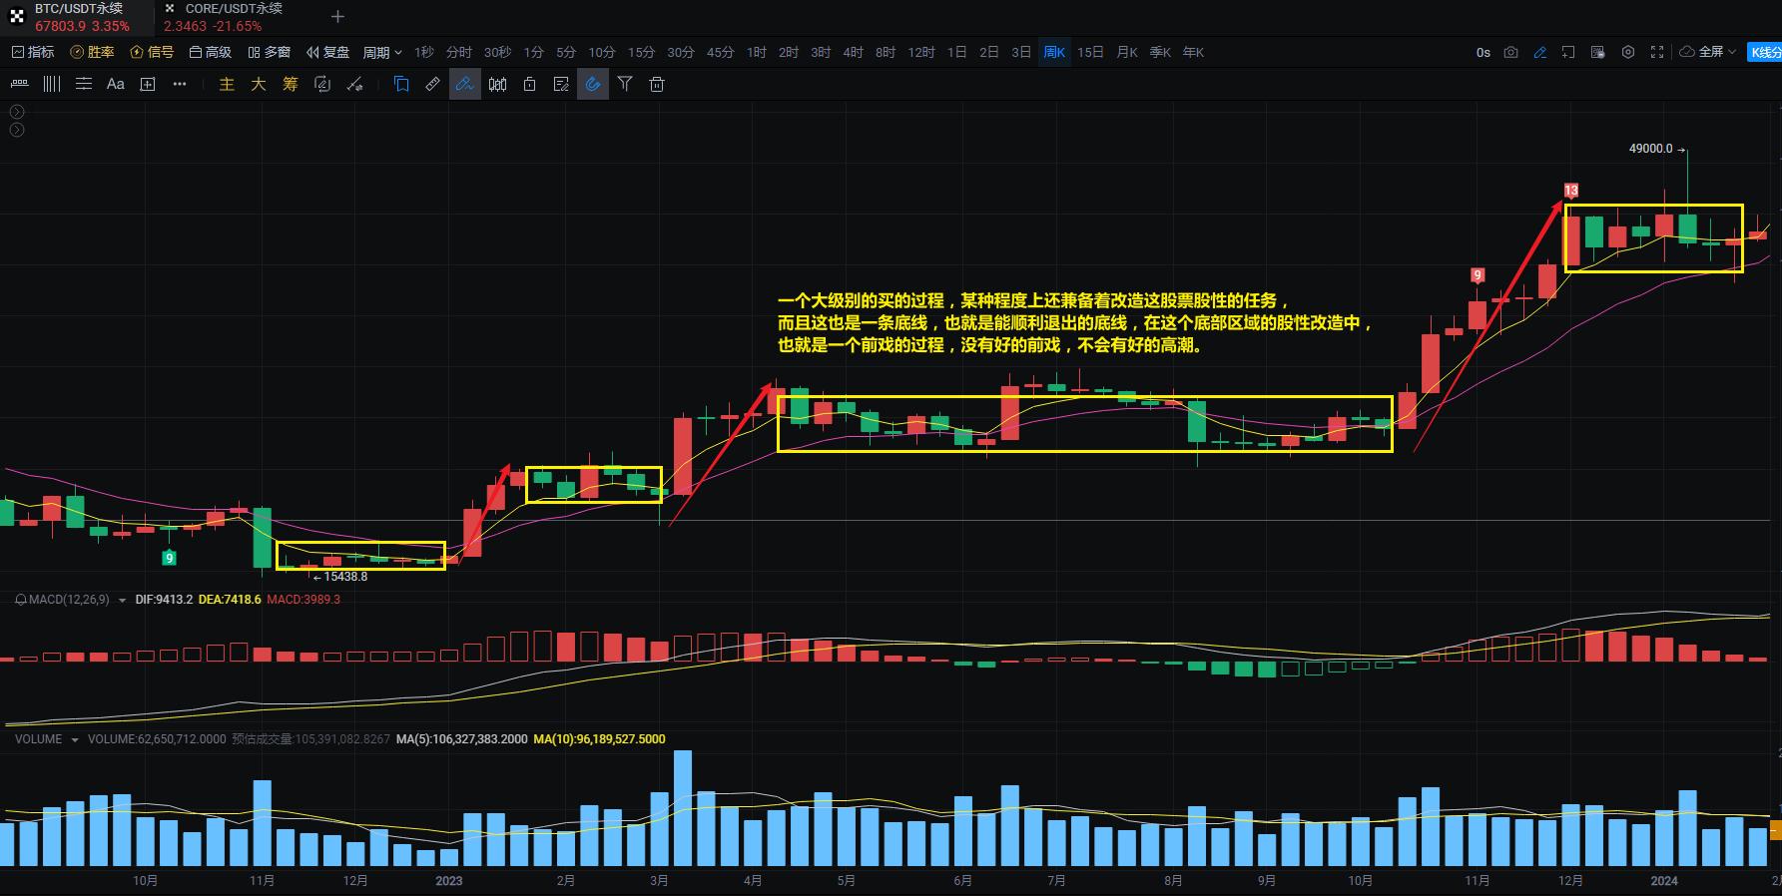
Task: Select the line-style drawing tool
Action: point(19,84)
